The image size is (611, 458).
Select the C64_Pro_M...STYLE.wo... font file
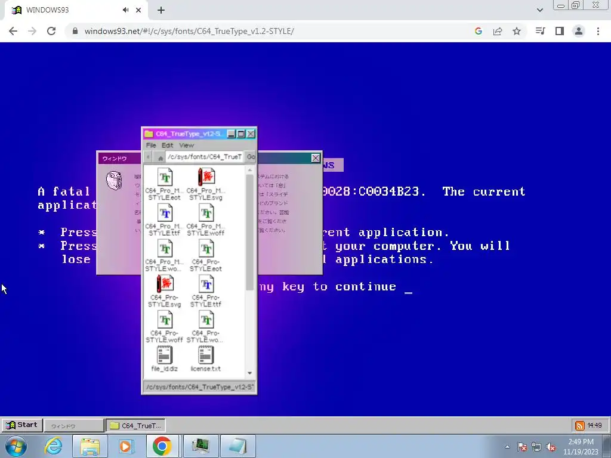coord(165,255)
